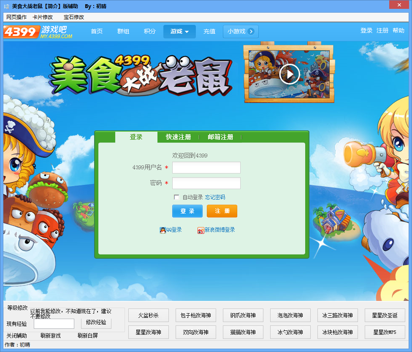This screenshot has width=412, height=352.
Task: Click the orange 注册 button
Action: (x=222, y=211)
